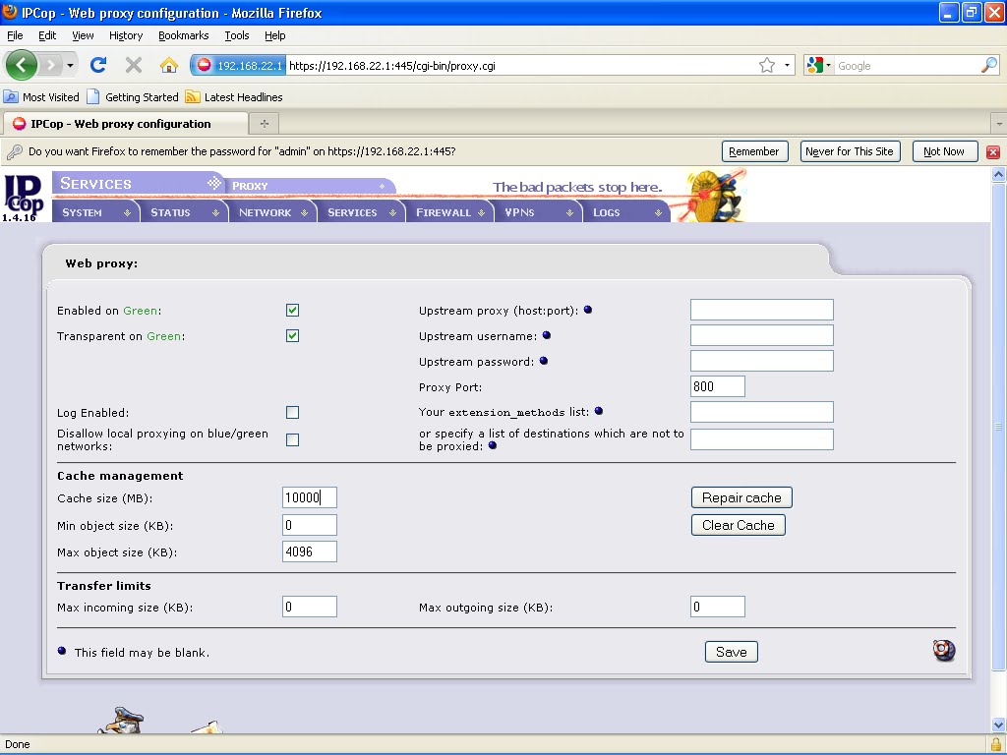Click the stop loading X icon

(x=134, y=65)
